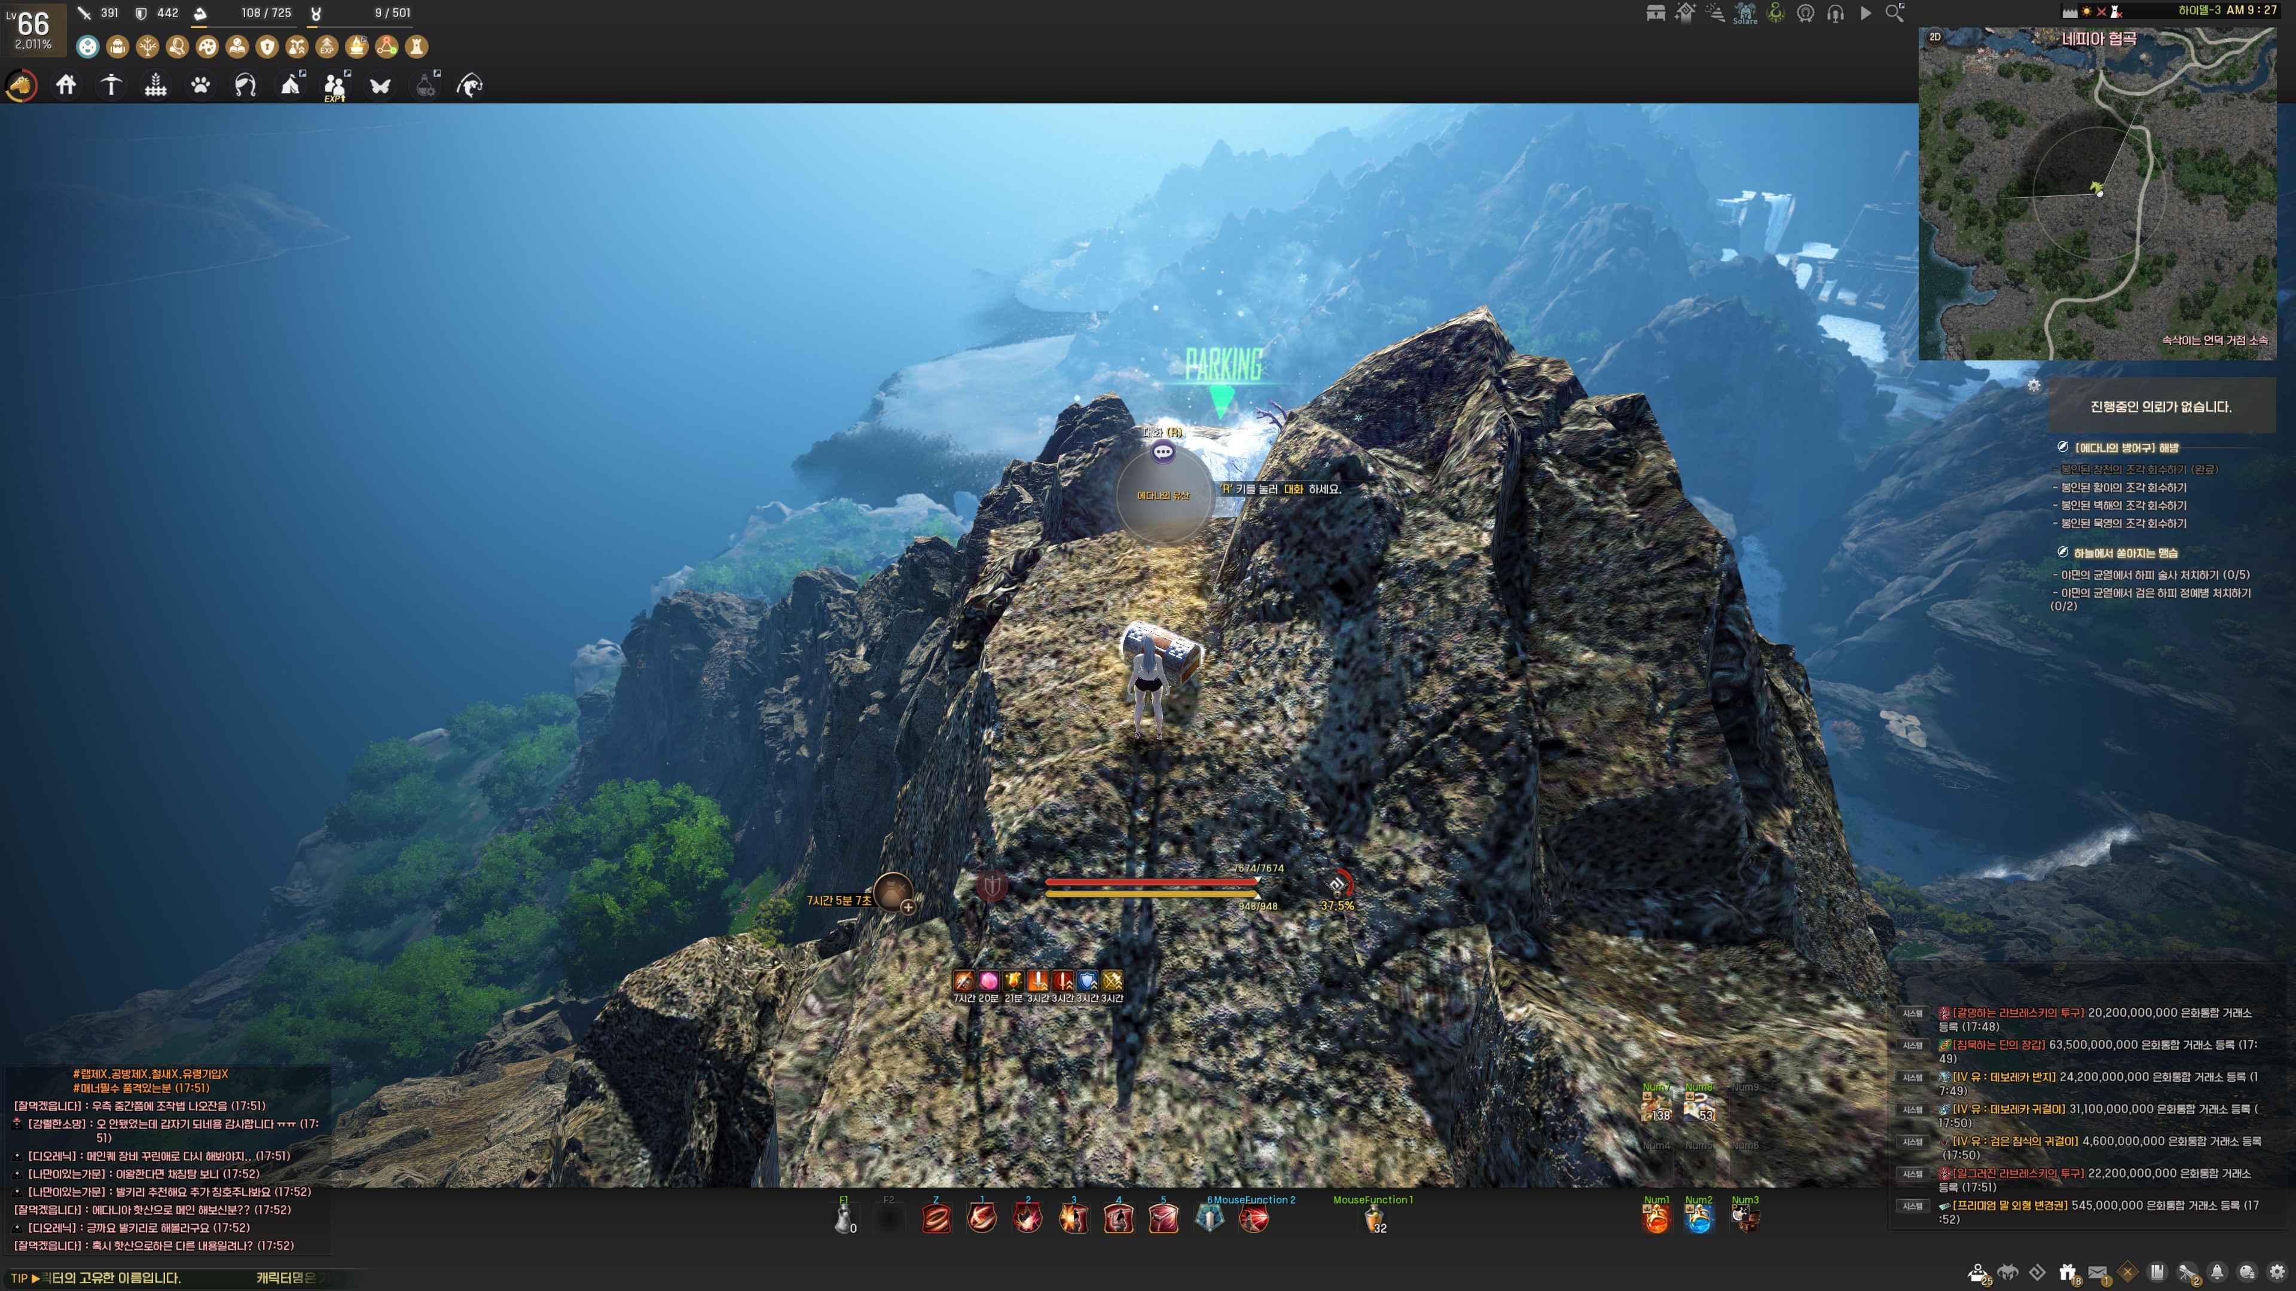Toggle the 하늘에서 쏟아지는 햇살 quest checkmark

pyautogui.click(x=2062, y=552)
